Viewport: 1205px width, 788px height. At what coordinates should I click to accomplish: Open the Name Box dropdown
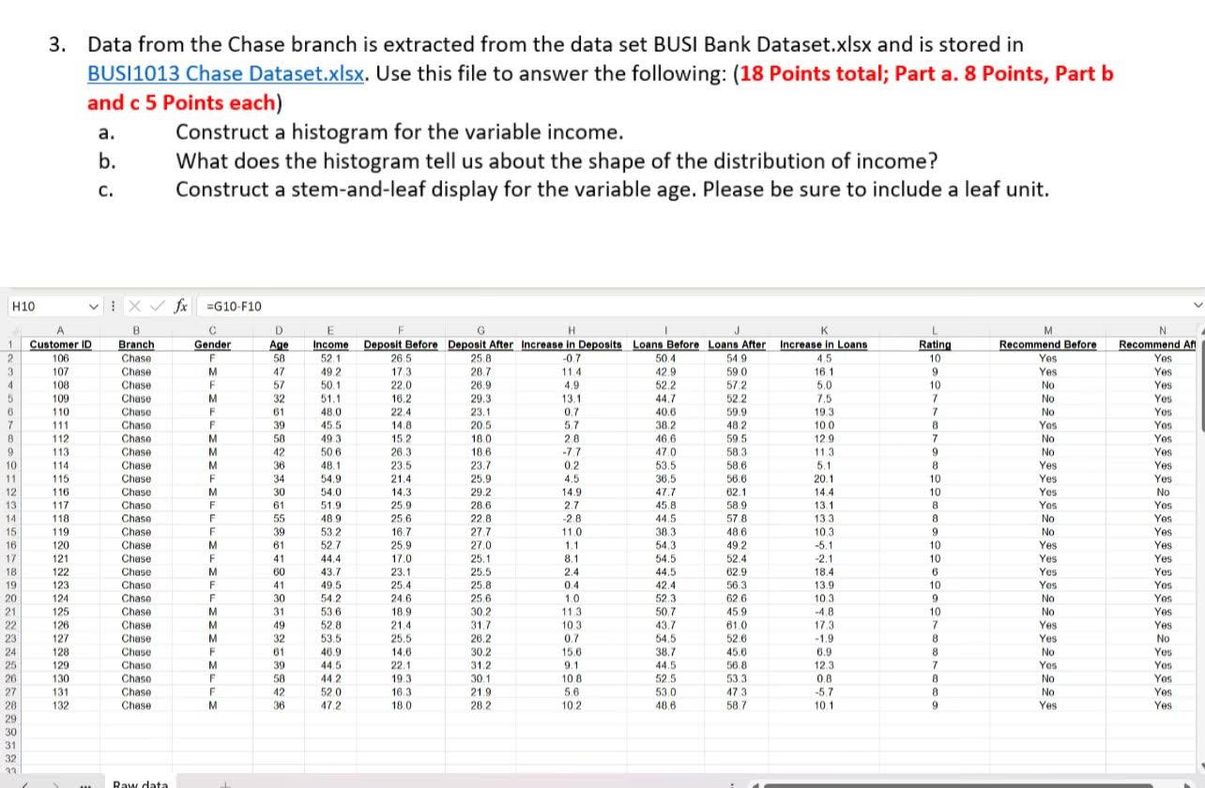point(93,307)
